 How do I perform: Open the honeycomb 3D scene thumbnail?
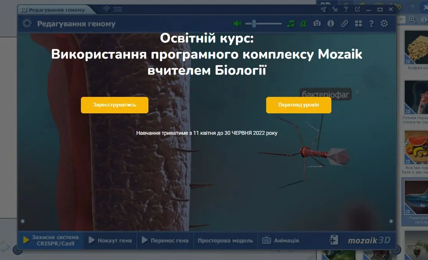(x=416, y=47)
